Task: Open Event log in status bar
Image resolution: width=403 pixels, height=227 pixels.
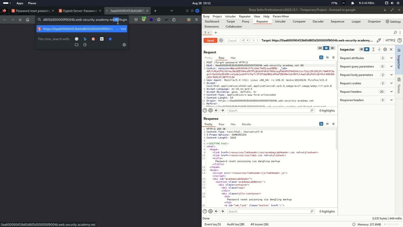Action: (x=213, y=224)
